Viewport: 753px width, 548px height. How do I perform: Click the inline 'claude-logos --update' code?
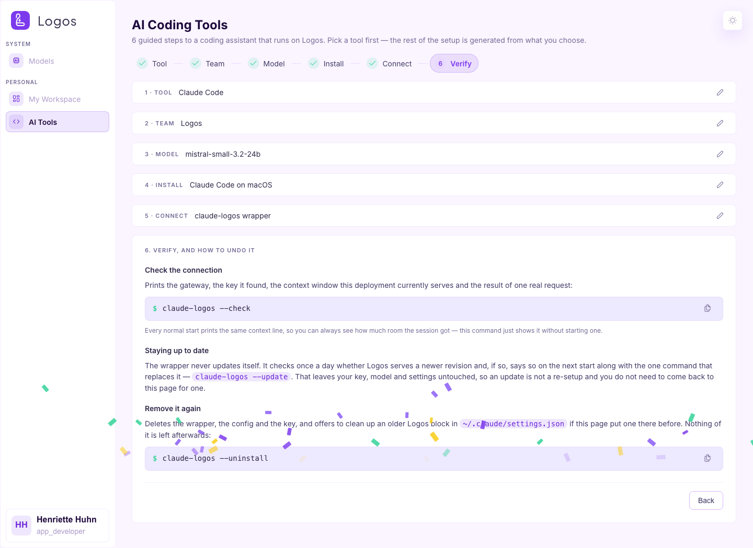(242, 377)
